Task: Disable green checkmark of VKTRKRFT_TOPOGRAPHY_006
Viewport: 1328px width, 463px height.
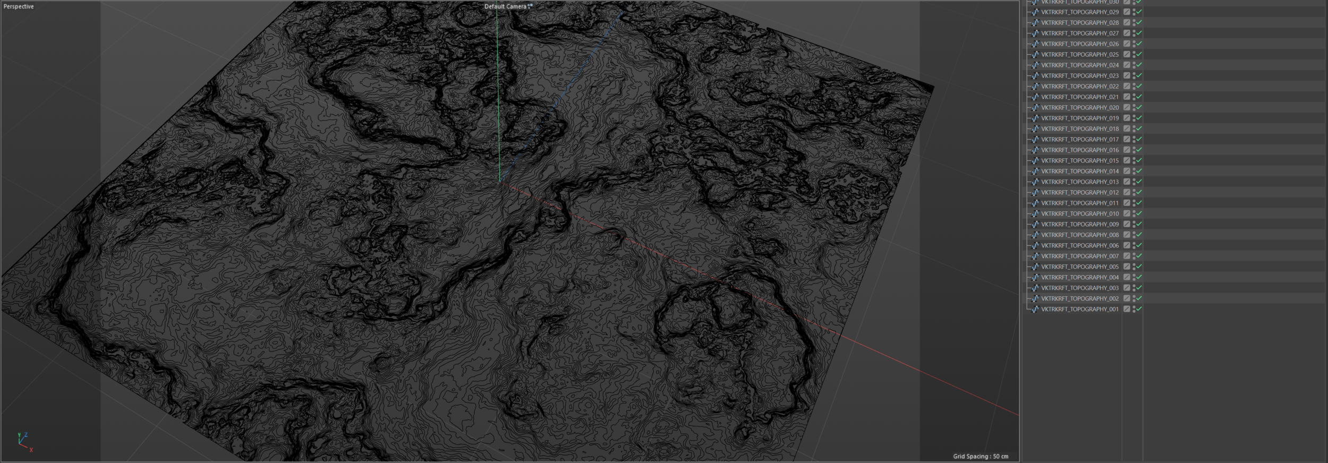Action: click(x=1139, y=245)
